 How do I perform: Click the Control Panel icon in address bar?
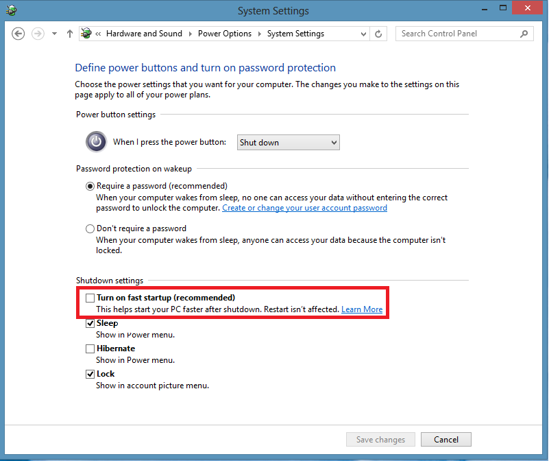click(86, 33)
